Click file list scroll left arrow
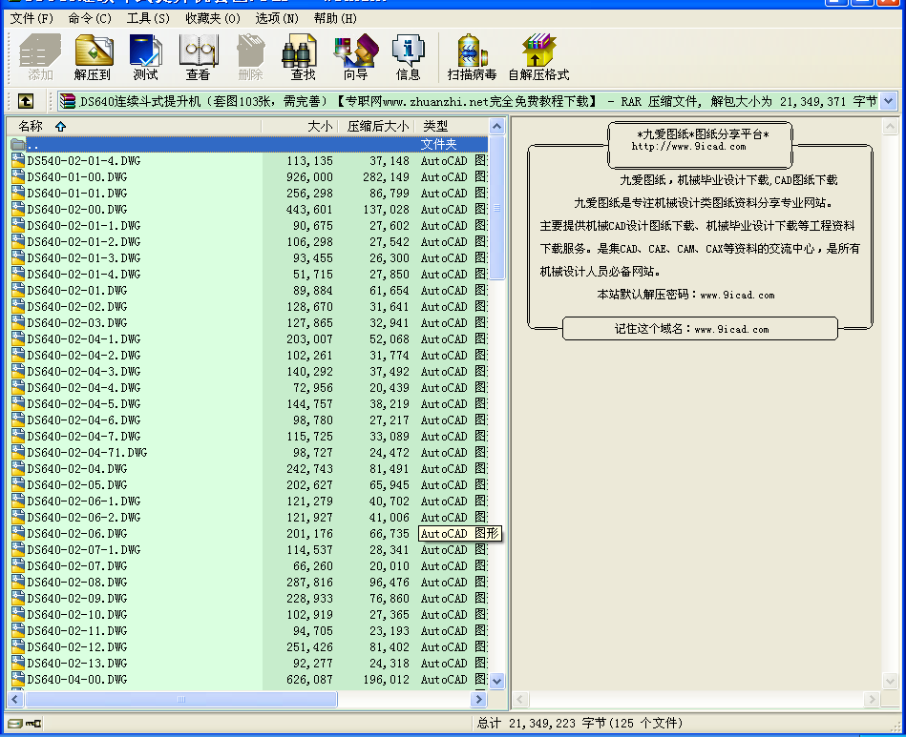The image size is (906, 737). tap(15, 700)
